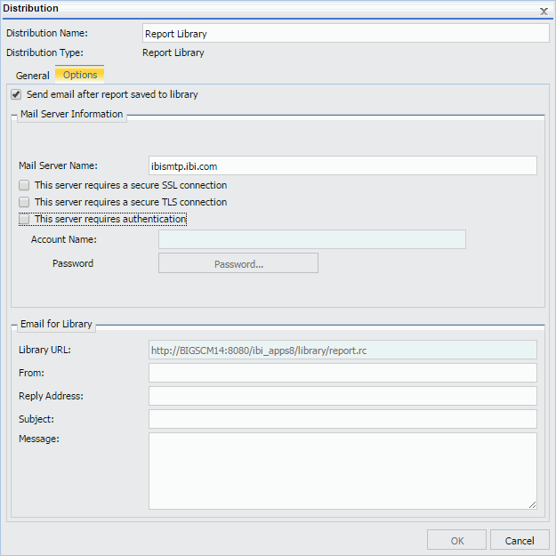Click the Reply Address: label

[51, 396]
